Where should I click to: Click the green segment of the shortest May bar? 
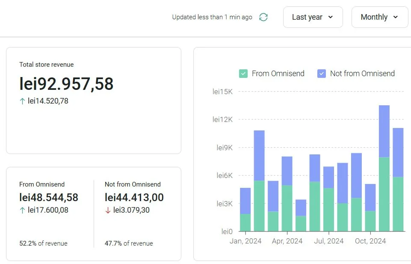point(301,223)
